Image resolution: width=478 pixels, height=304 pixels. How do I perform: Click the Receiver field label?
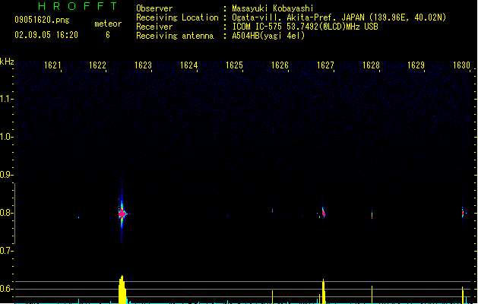click(154, 27)
